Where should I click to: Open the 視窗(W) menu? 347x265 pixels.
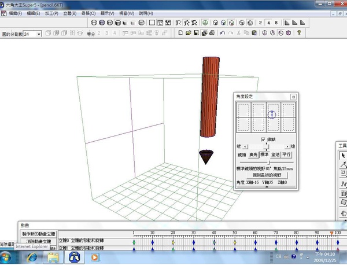[x=127, y=13]
